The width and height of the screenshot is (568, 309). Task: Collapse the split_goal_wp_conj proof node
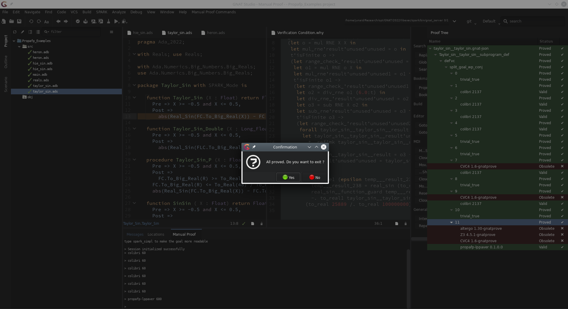(446, 67)
